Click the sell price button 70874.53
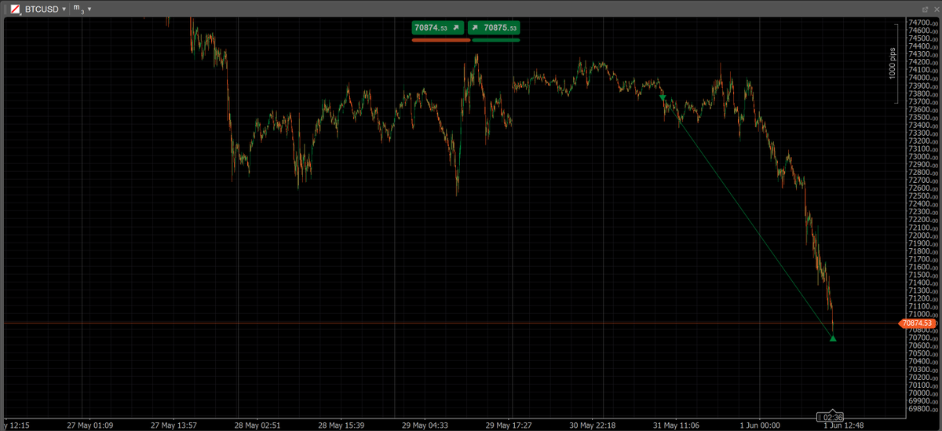 click(438, 27)
